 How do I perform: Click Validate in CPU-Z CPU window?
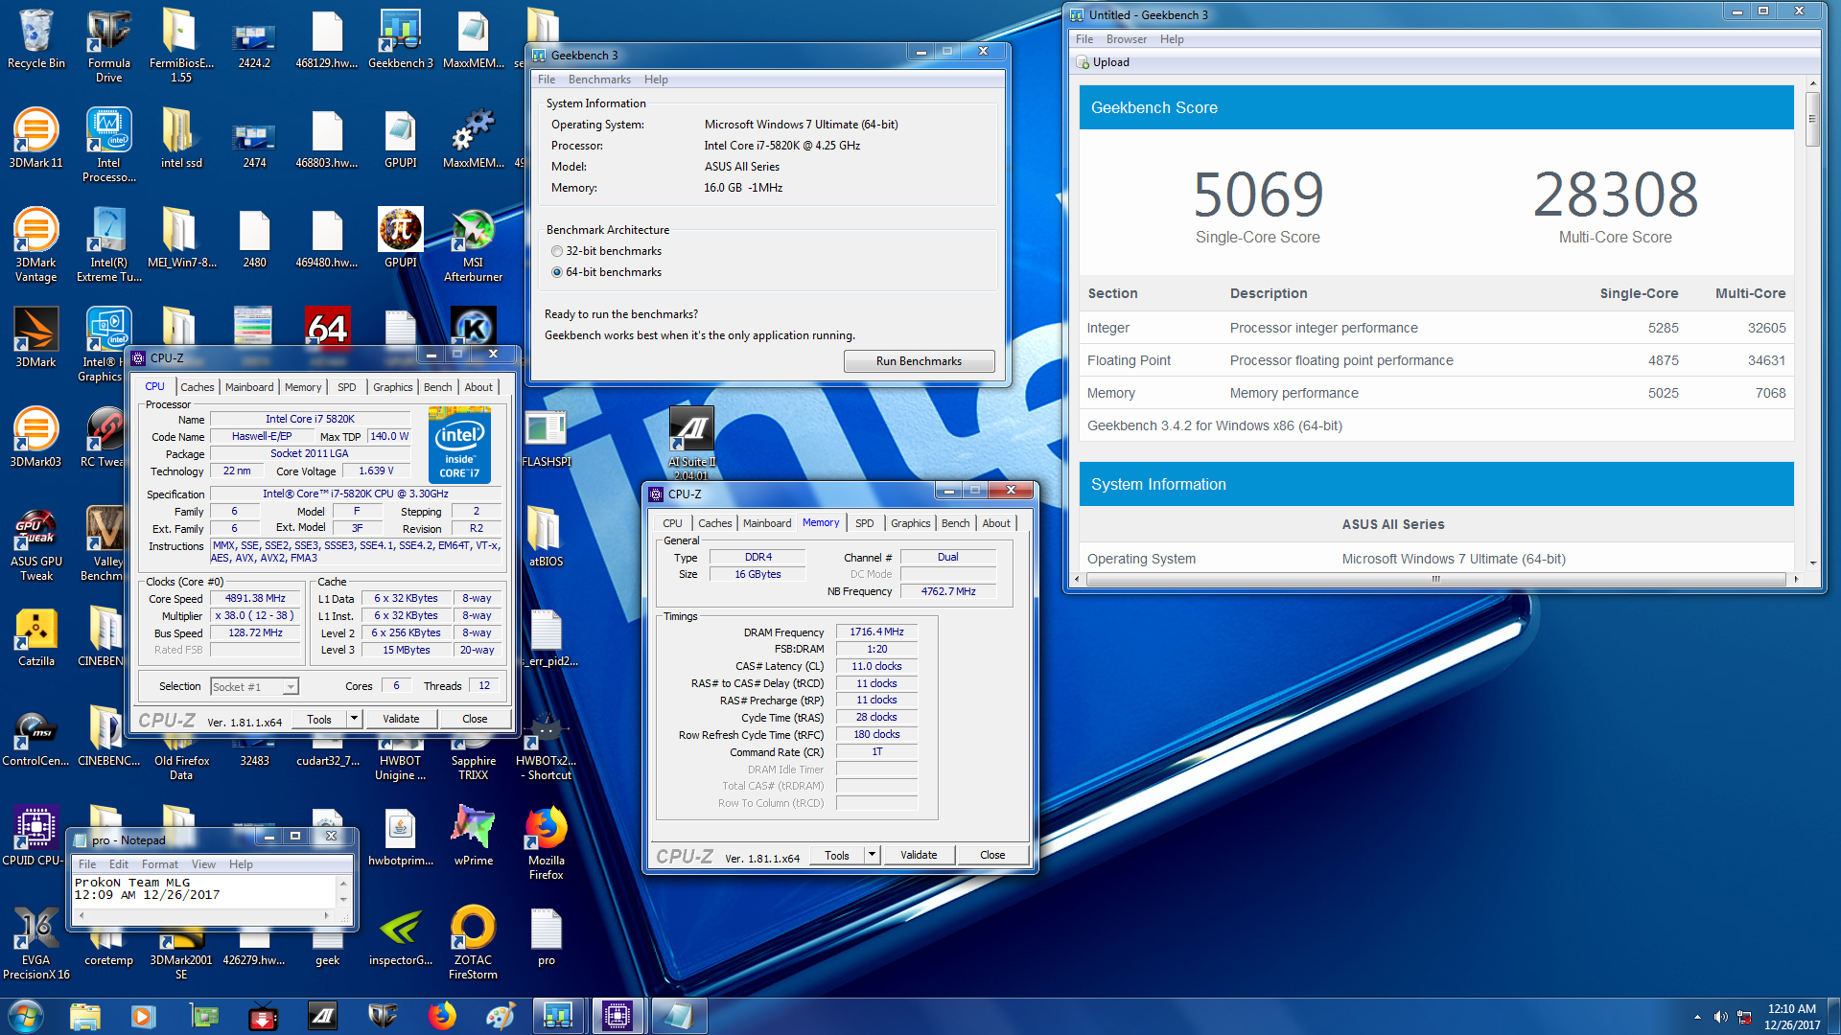coord(401,719)
